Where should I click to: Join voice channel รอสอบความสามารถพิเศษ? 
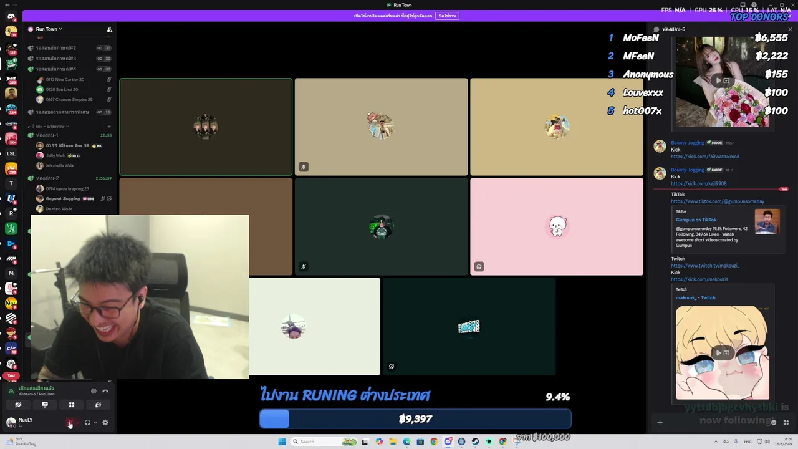(x=70, y=112)
